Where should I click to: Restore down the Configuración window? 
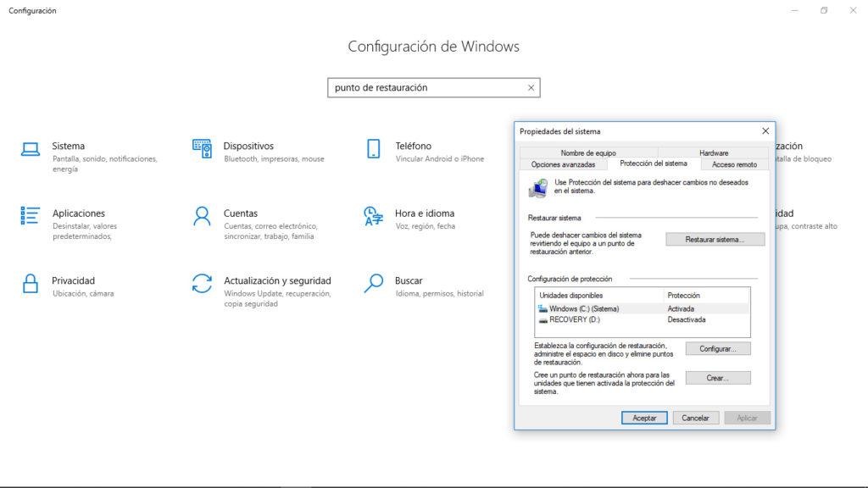[824, 10]
